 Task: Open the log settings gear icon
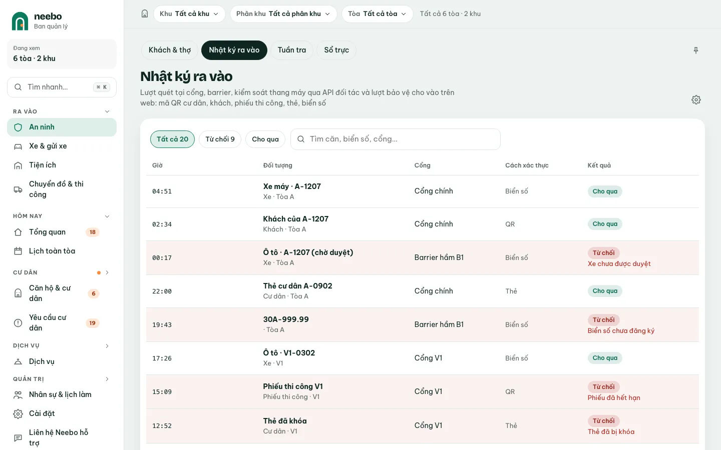pos(696,100)
